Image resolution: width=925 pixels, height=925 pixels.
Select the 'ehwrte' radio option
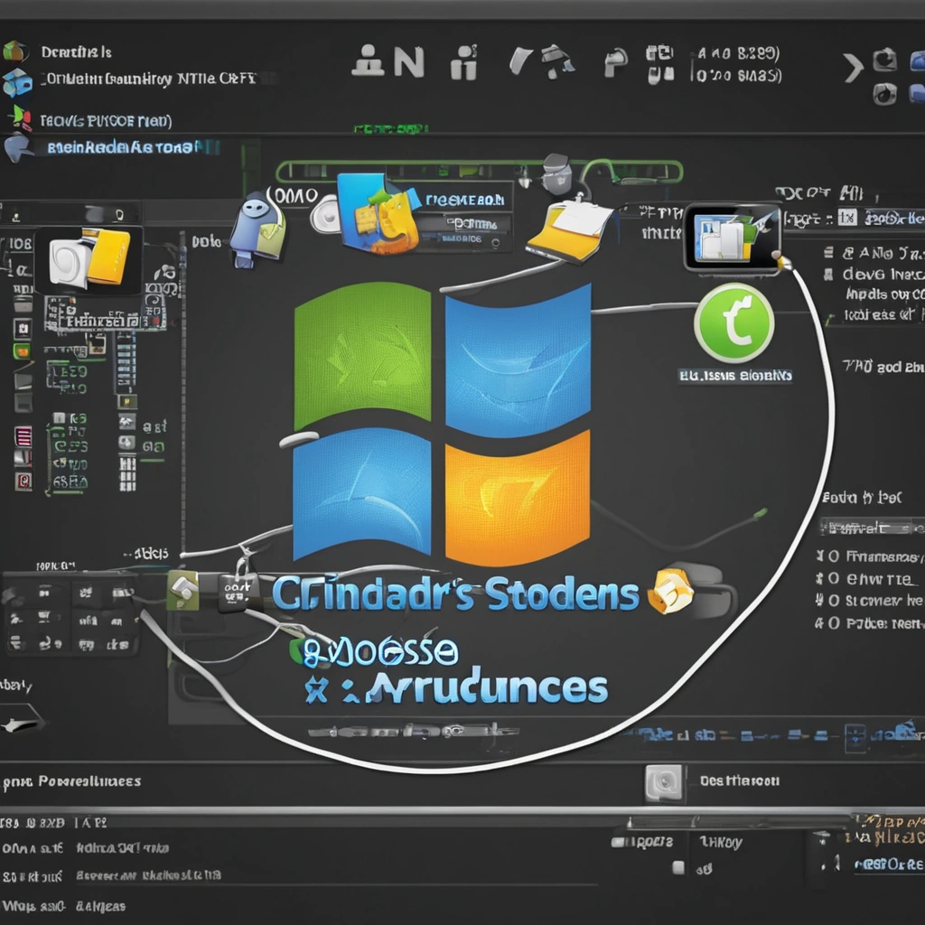coord(833,579)
